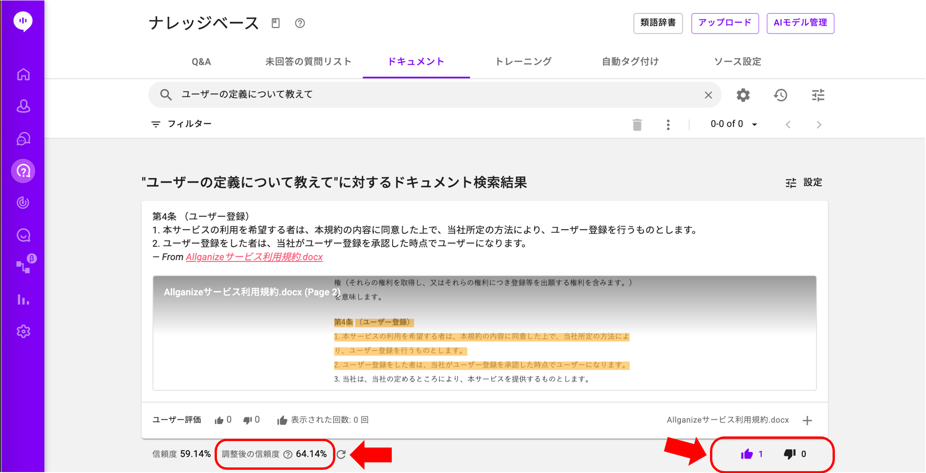Open search settings gear next to search bar

[x=743, y=95]
